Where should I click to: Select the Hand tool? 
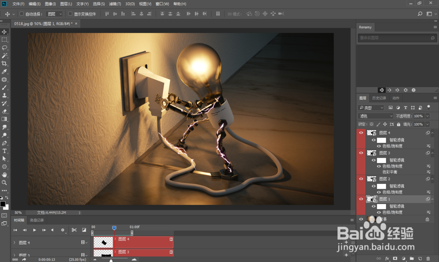(4, 174)
